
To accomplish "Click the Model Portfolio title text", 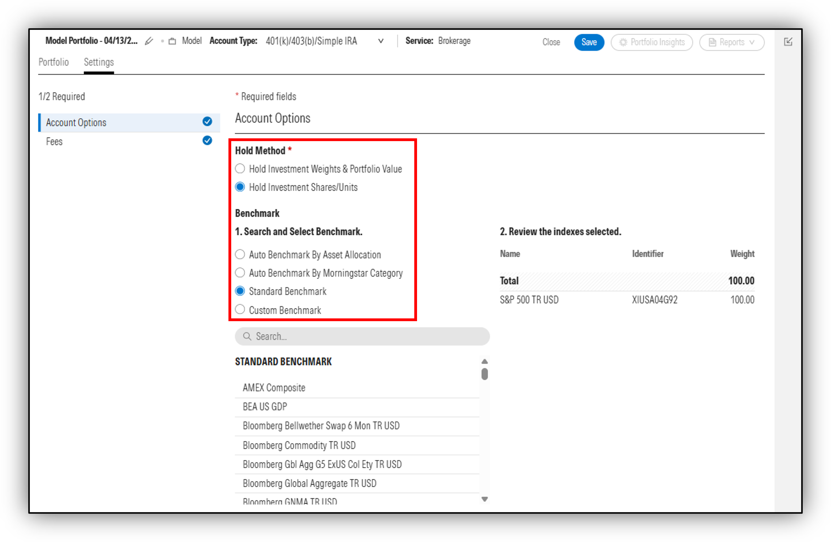I will click(x=91, y=41).
